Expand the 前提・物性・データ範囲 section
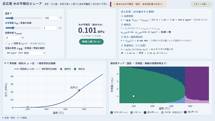215x121 pixels. coord(14,118)
